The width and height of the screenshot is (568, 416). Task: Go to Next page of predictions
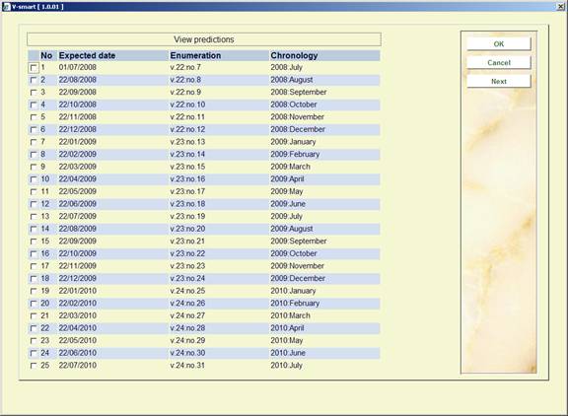(x=498, y=82)
